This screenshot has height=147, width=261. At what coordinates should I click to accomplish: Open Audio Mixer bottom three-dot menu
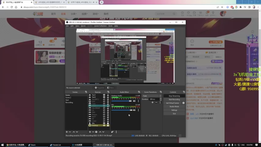[116, 132]
